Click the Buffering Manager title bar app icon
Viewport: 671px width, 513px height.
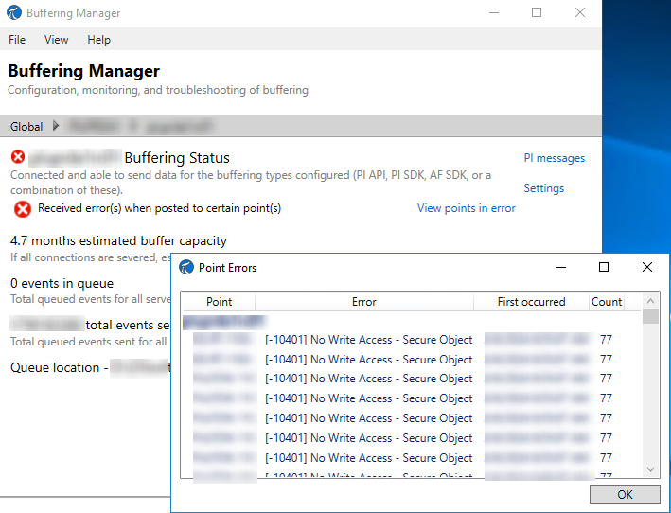point(14,13)
